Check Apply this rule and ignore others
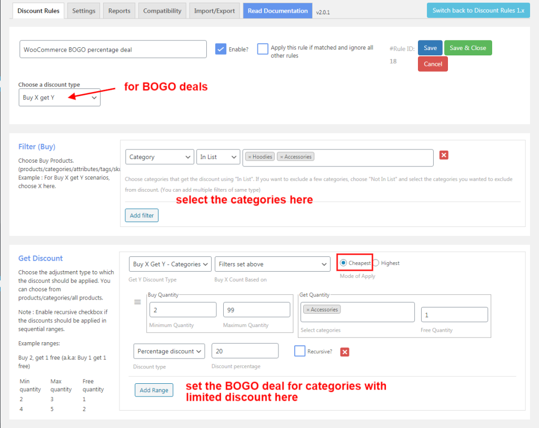This screenshot has height=428, width=539. pos(263,49)
